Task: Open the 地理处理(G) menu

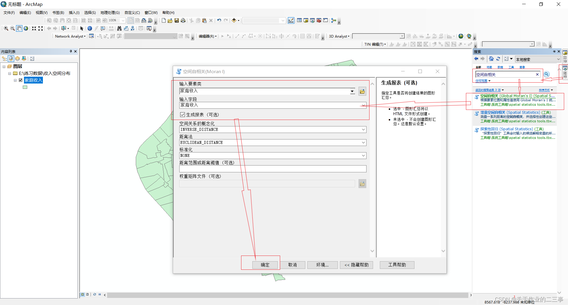Action: pyautogui.click(x=110, y=12)
